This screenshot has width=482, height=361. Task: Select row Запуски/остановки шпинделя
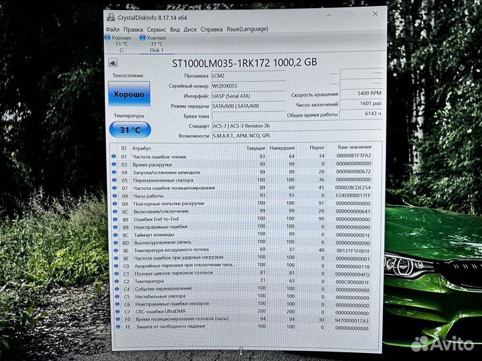242,172
